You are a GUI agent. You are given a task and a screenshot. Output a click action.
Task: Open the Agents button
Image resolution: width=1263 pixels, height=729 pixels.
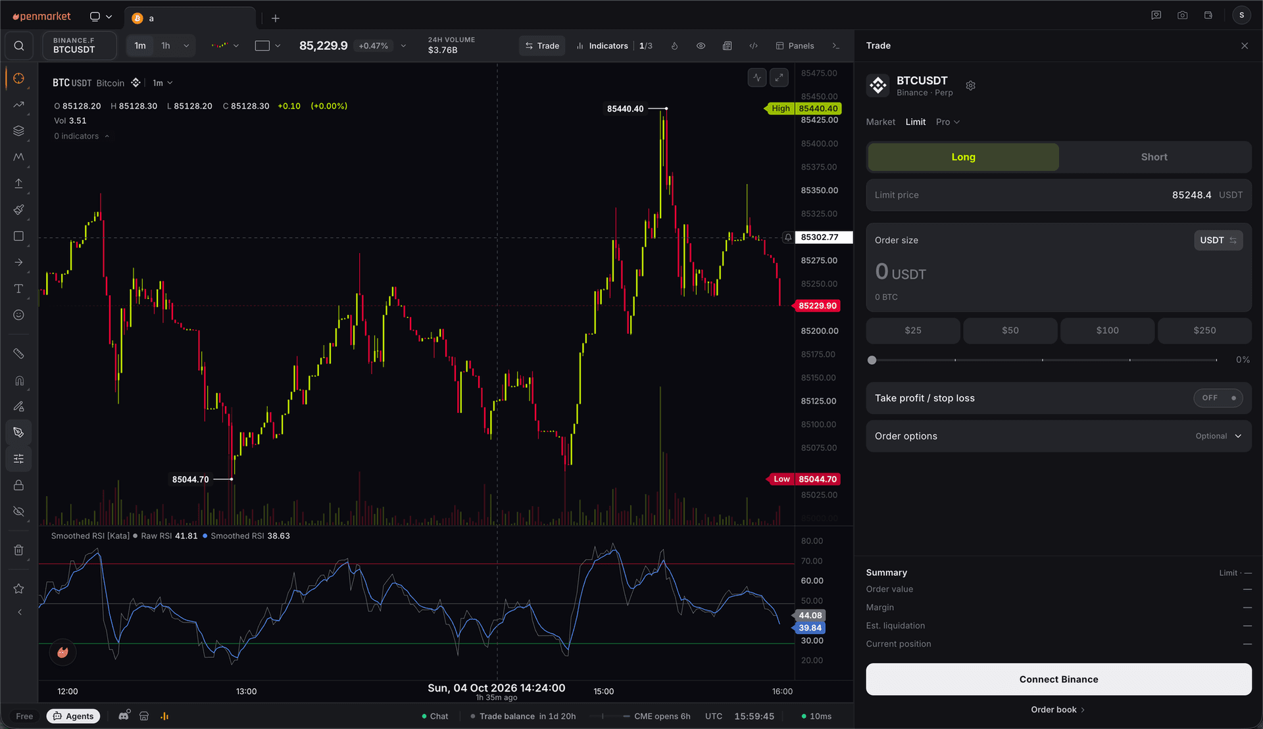[73, 716]
